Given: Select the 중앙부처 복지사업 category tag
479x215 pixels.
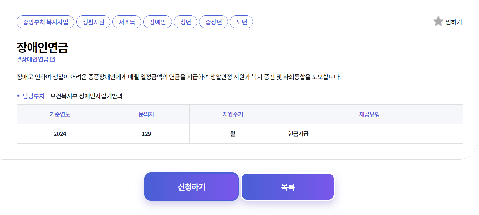Looking at the screenshot, I should coord(45,22).
